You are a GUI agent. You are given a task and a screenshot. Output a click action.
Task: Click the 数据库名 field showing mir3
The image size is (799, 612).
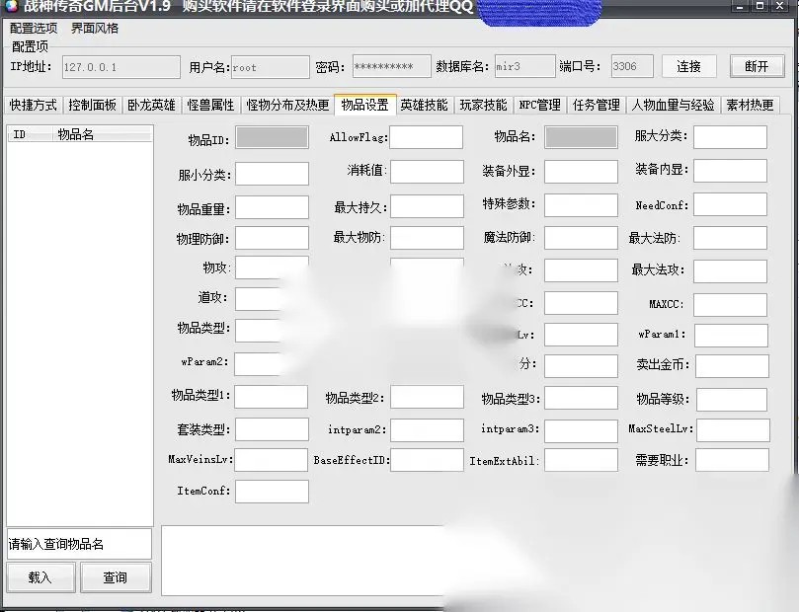[524, 66]
